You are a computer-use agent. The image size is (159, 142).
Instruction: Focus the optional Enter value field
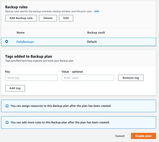pyautogui.click(x=88, y=78)
